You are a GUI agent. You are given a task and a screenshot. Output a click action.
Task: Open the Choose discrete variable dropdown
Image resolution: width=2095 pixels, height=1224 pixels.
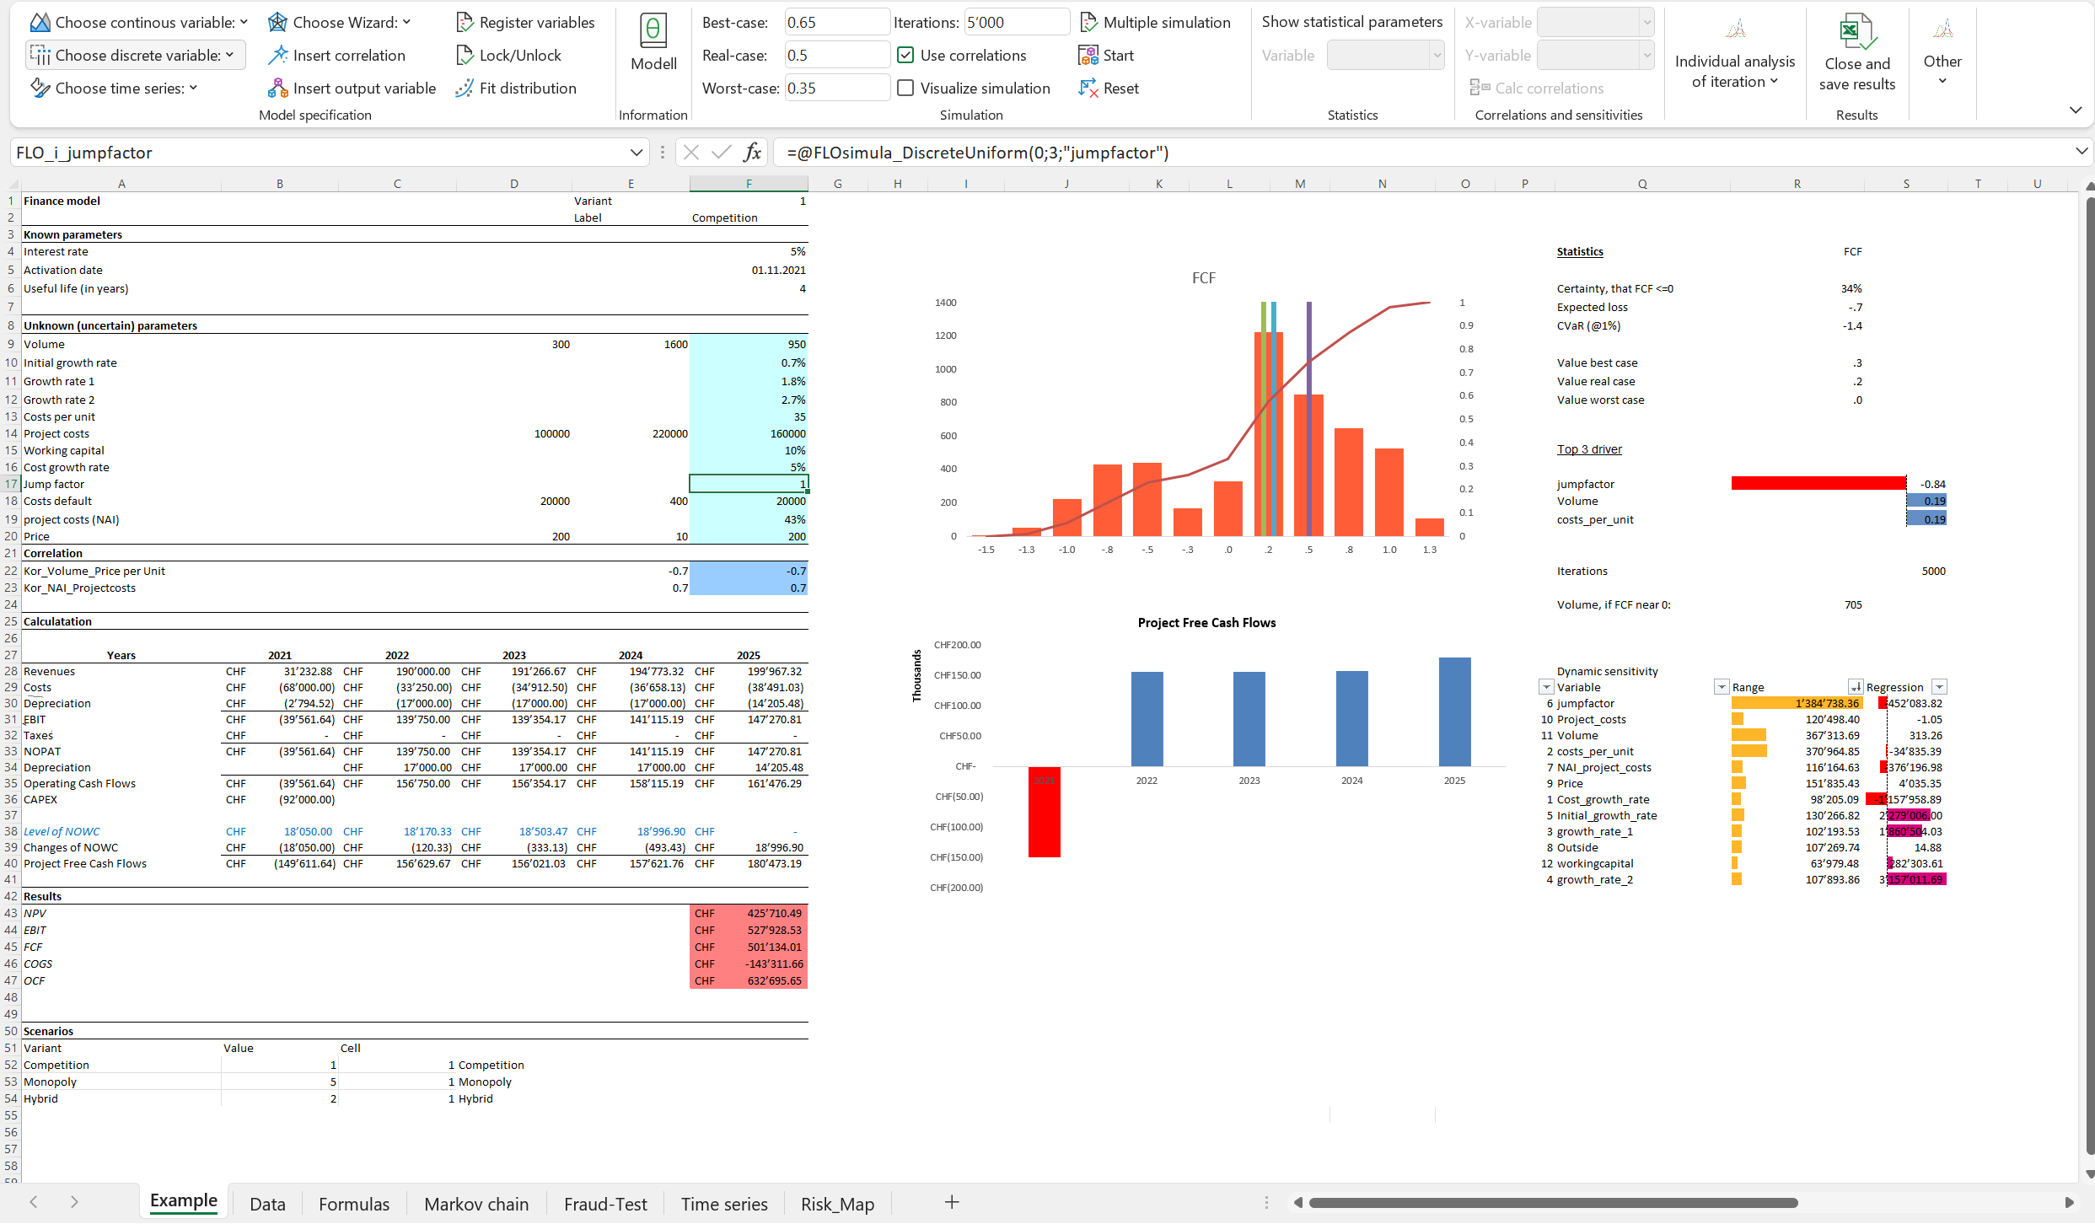coord(135,56)
